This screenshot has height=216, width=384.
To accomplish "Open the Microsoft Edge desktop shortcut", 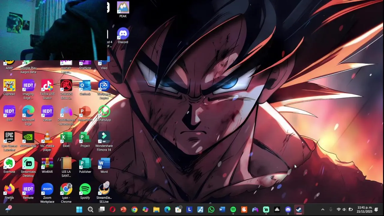I will [x=28, y=115].
